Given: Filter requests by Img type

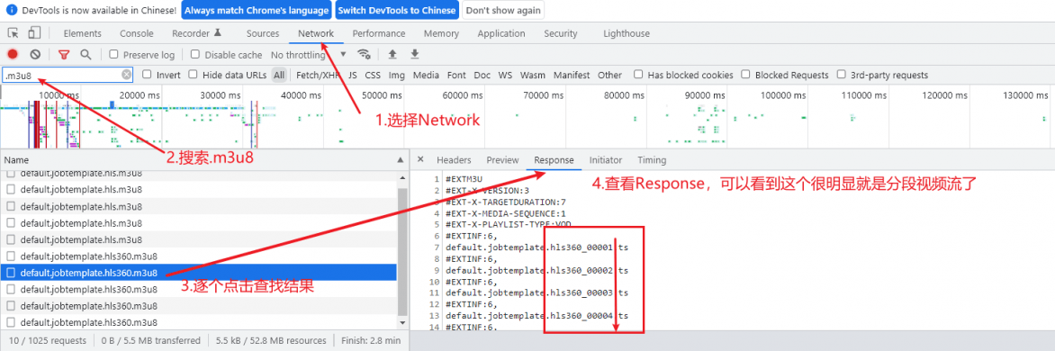Looking at the screenshot, I should (x=397, y=75).
